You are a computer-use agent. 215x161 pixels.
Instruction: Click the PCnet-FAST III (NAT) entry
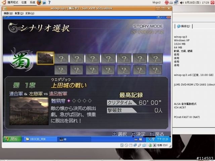pyautogui.click(x=187, y=117)
